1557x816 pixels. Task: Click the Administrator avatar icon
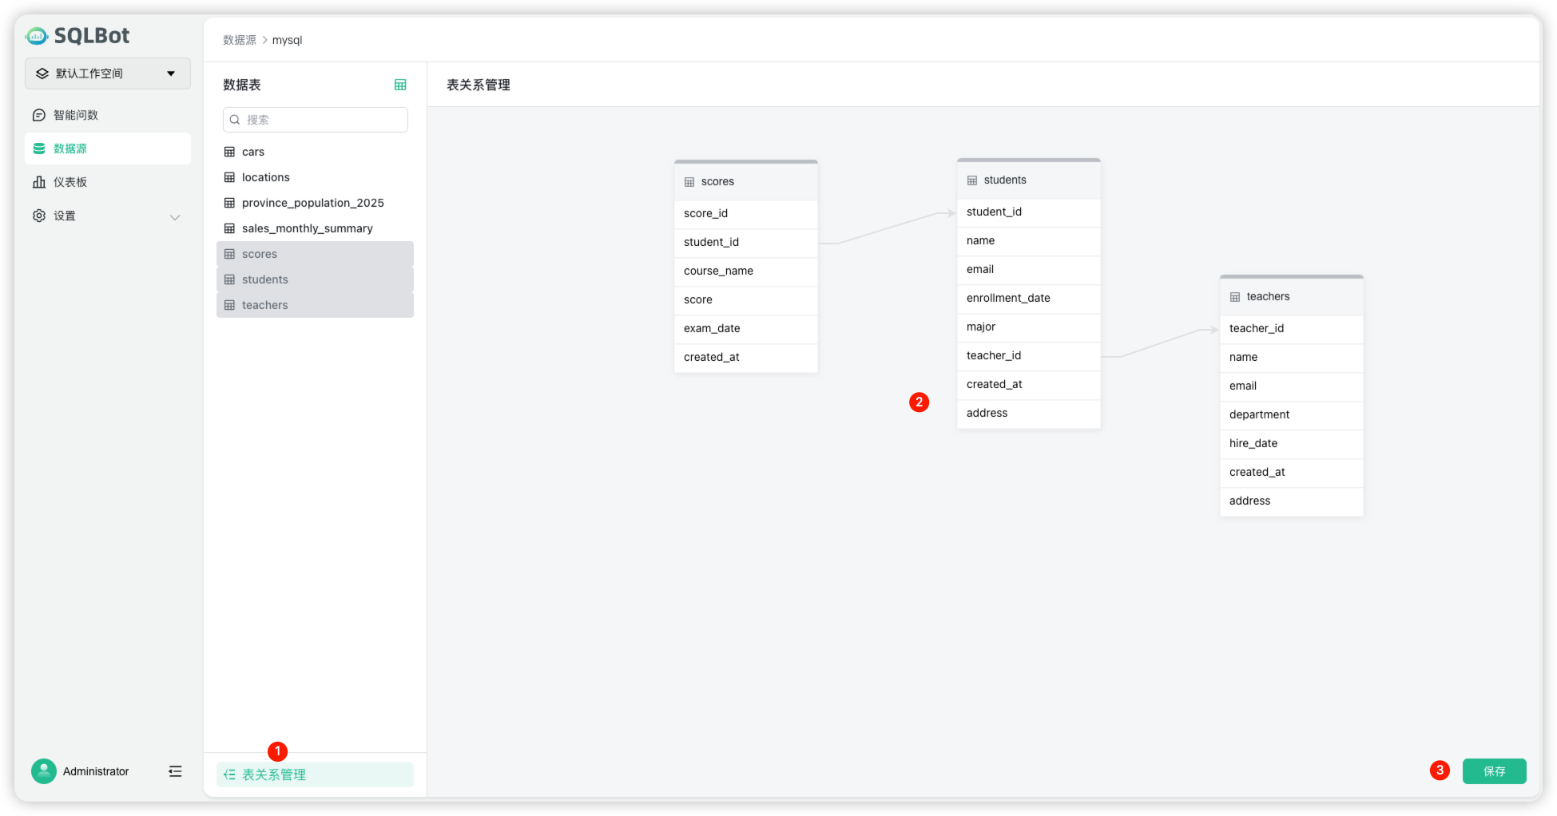click(44, 771)
